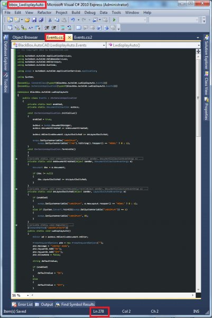This screenshot has width=212, height=318.
Task: Switch to the Events.cs:2 tab
Action: [83, 37]
